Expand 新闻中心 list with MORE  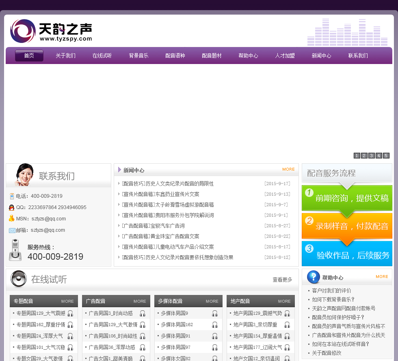288,169
